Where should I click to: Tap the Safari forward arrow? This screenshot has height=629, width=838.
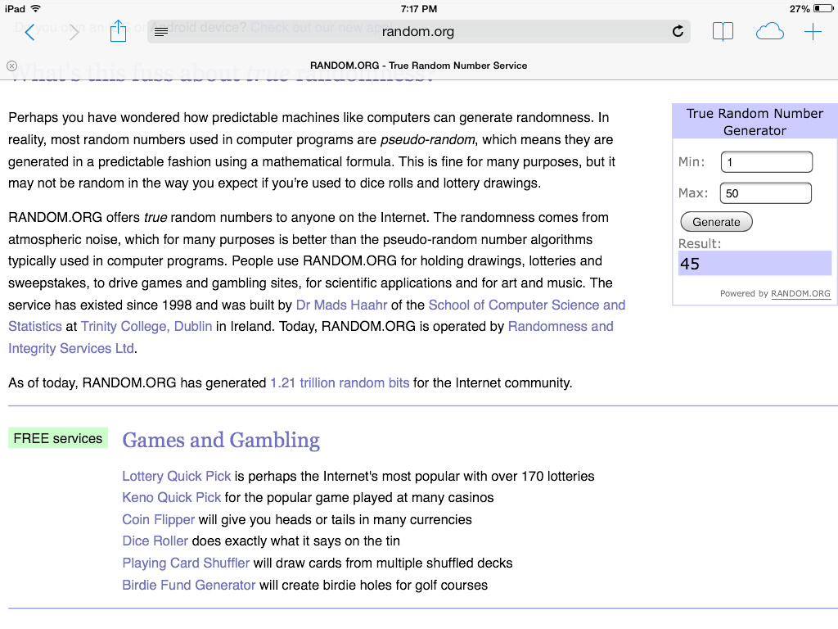[x=74, y=32]
